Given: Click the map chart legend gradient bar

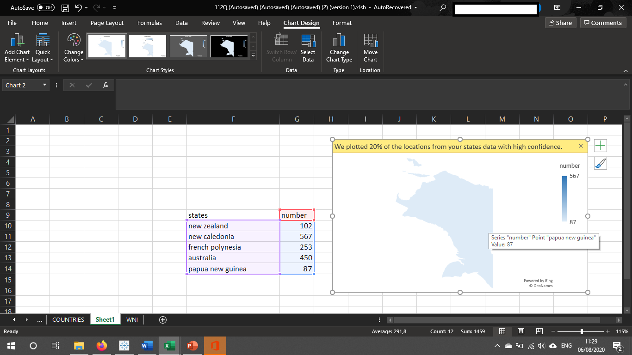Looking at the screenshot, I should (x=564, y=199).
